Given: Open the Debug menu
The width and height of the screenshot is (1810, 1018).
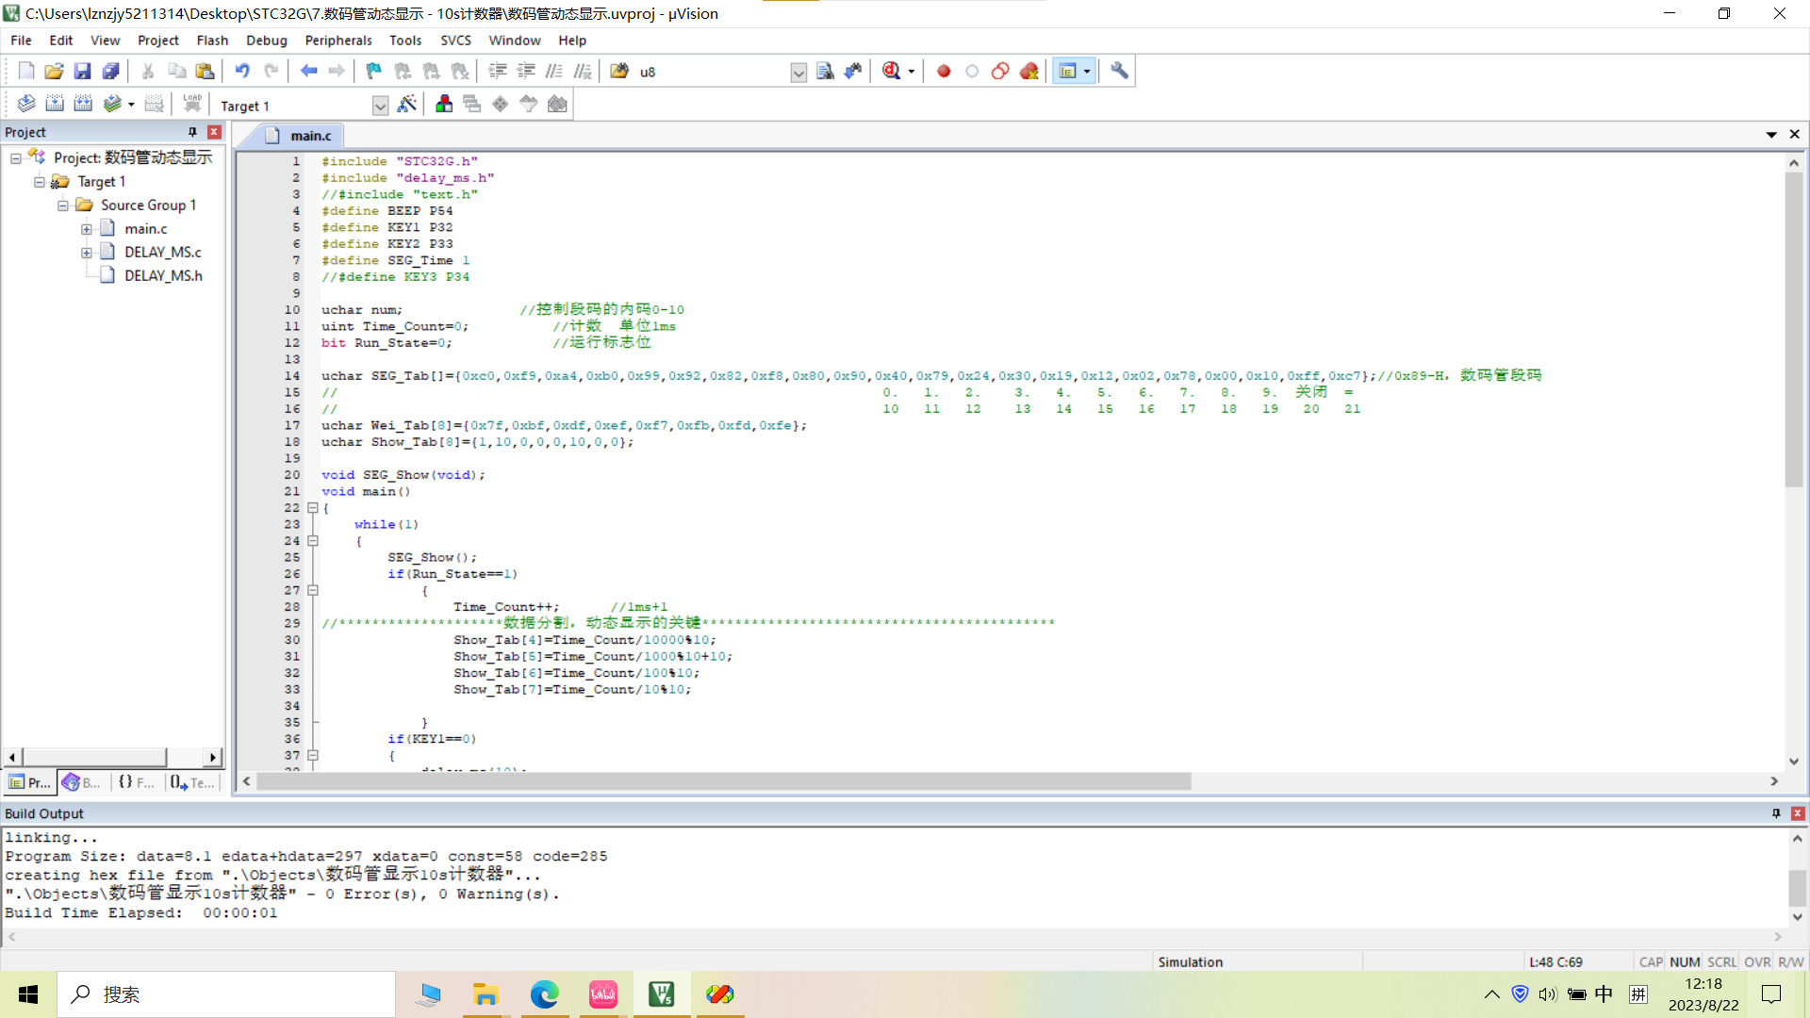Looking at the screenshot, I should (267, 41).
